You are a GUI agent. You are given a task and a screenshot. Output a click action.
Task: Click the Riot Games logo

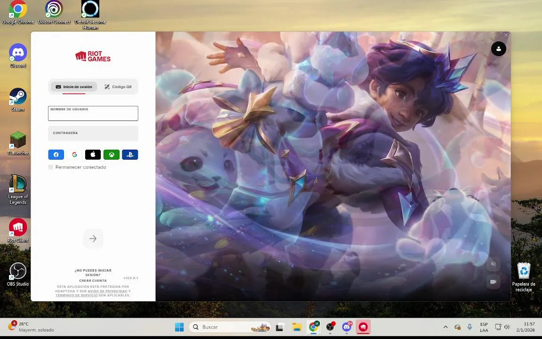click(93, 56)
